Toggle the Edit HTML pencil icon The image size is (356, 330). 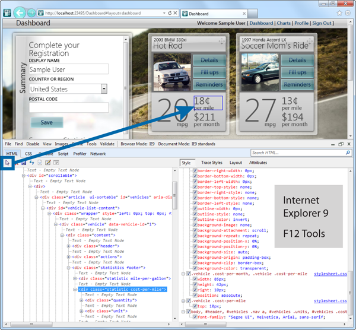(x=48, y=163)
